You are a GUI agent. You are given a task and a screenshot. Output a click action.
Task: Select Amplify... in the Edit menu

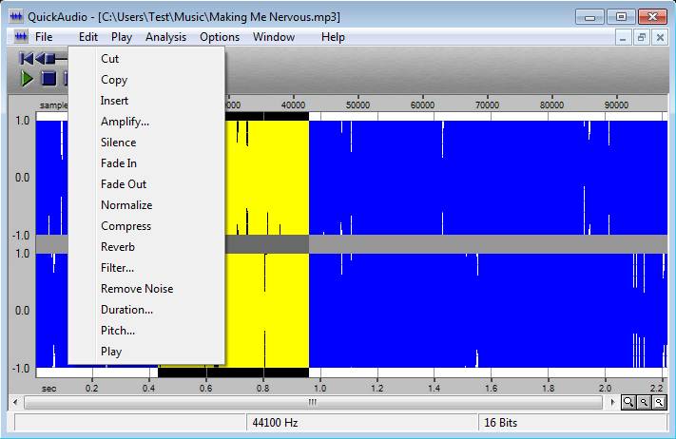(x=125, y=122)
